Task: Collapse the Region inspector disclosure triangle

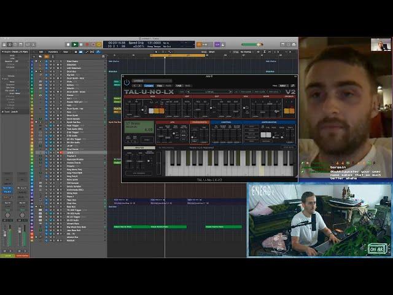Action: tap(3, 52)
